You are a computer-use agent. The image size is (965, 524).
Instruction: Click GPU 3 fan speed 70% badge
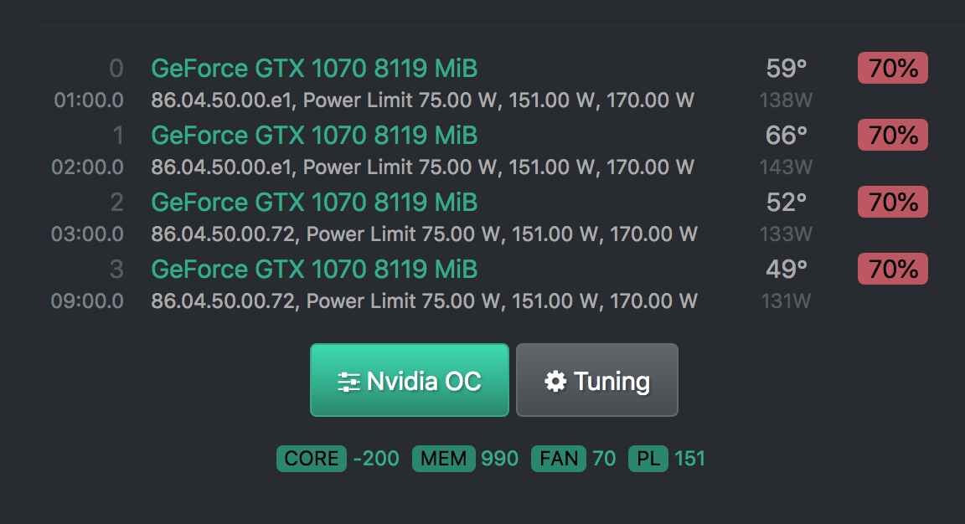(892, 269)
